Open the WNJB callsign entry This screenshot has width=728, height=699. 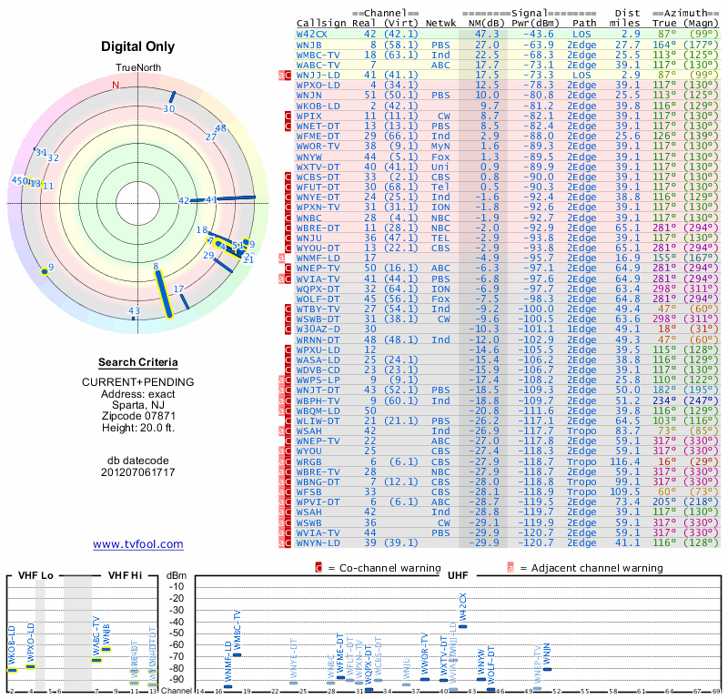click(x=309, y=45)
